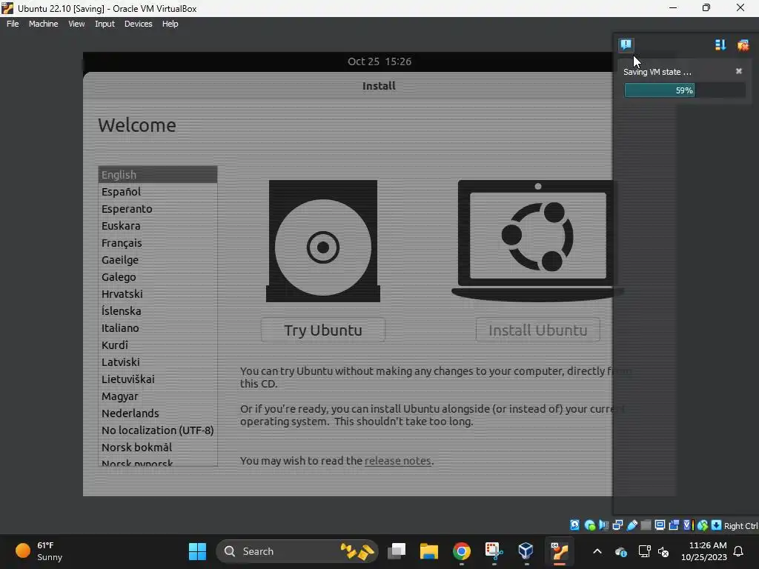Screen dimensions: 759x569
Task: Open the Windows notification bell
Action: [x=739, y=551]
